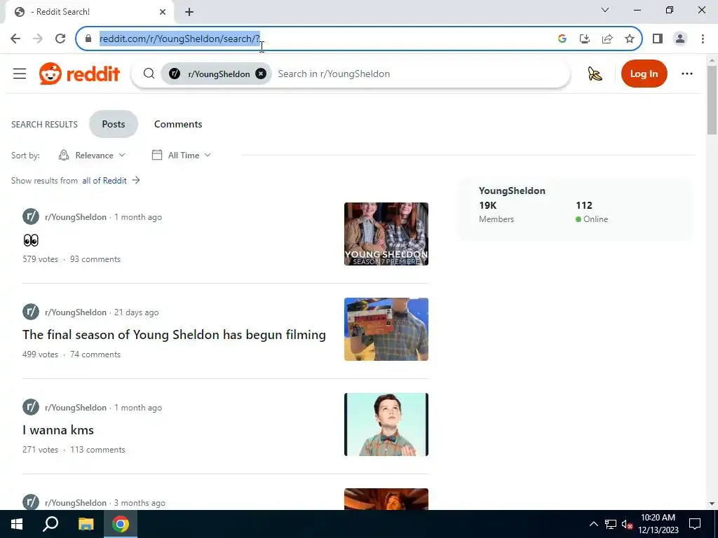Click the Log In button

[x=644, y=74]
